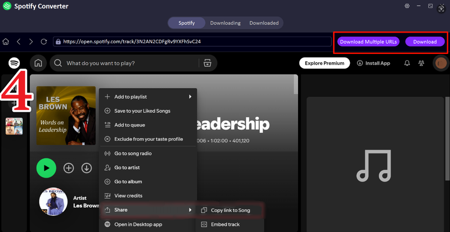450x232 pixels.
Task: Switch to the Spotify tab
Action: pos(187,23)
